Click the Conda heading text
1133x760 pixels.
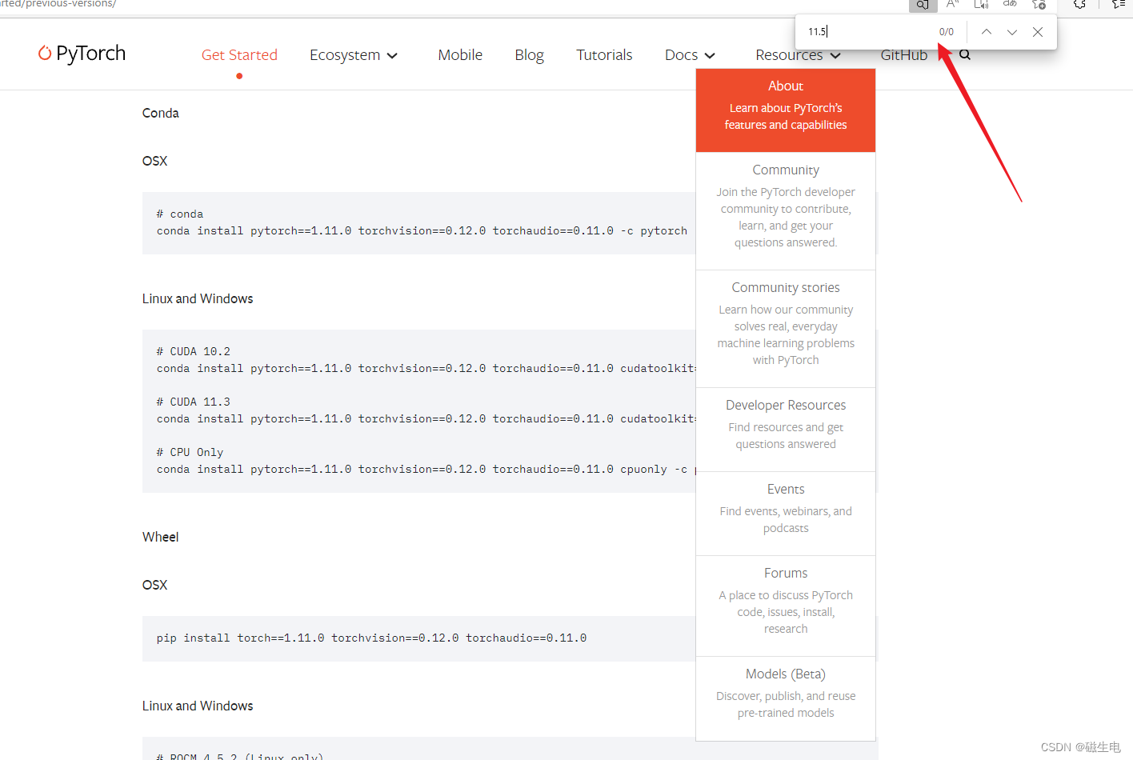[x=160, y=113]
